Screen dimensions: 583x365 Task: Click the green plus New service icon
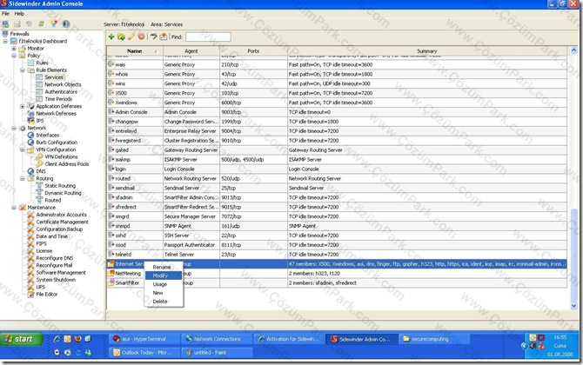[x=111, y=36]
